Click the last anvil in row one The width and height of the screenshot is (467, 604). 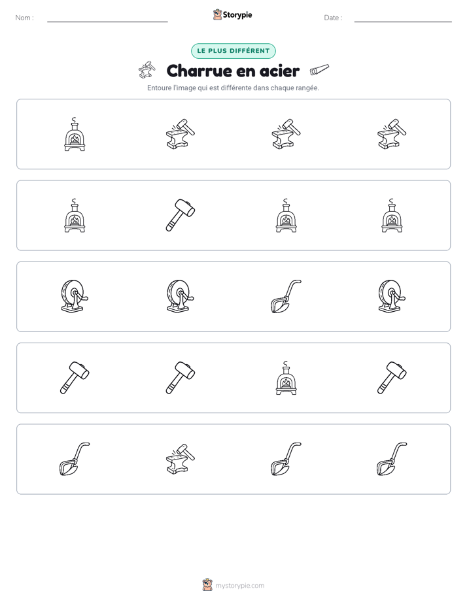pos(392,134)
